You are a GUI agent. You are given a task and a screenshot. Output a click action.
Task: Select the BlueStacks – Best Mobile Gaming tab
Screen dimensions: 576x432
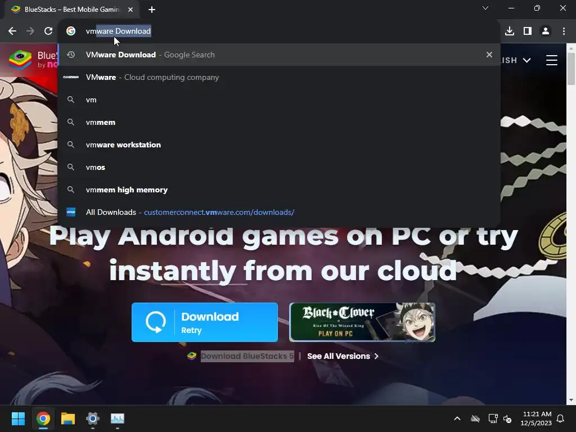pos(71,10)
